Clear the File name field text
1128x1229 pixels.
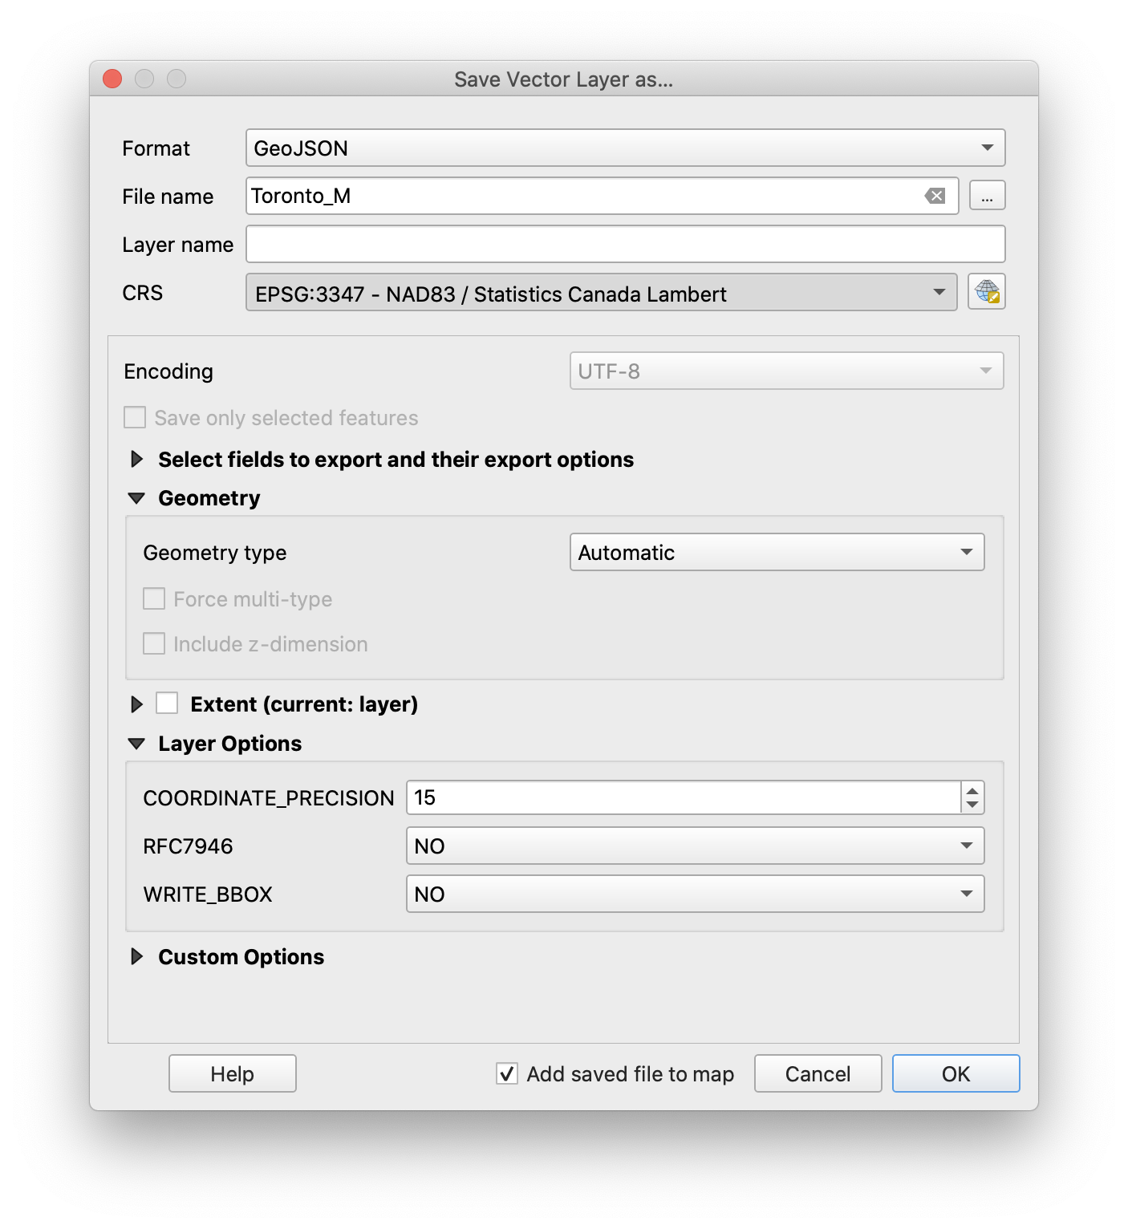pyautogui.click(x=935, y=196)
